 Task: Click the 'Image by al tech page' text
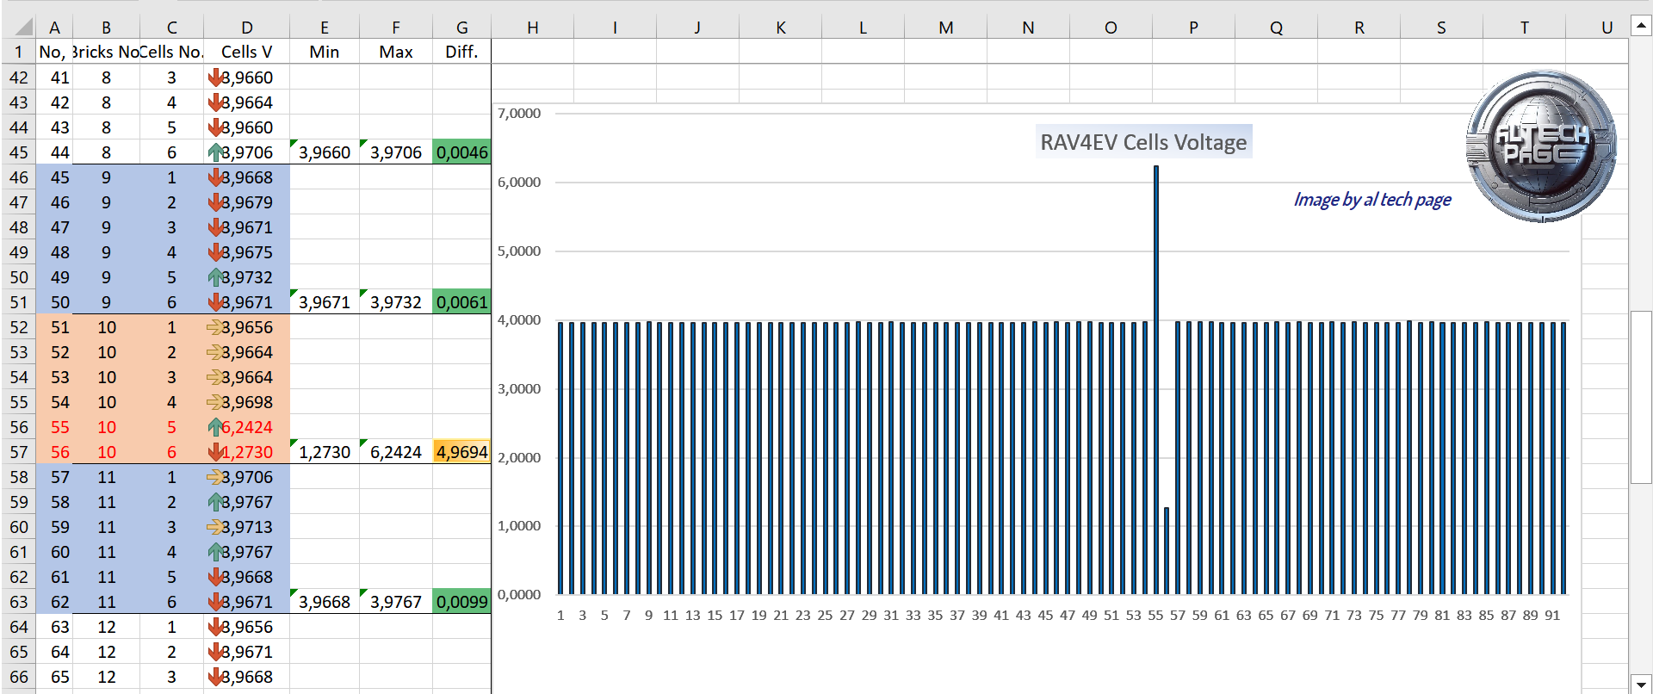coord(1371,200)
